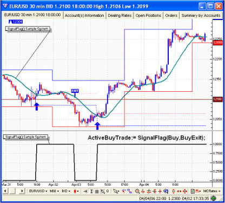
Task: Click the third red cross-line toolbar icon
Action: [155, 191]
